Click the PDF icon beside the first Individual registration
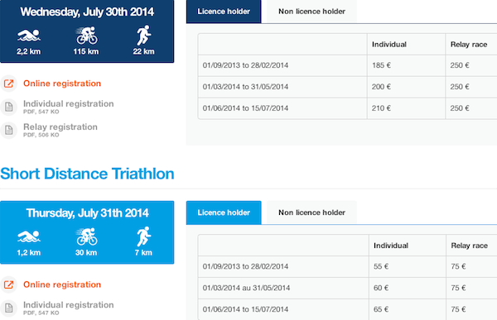 tap(8, 107)
